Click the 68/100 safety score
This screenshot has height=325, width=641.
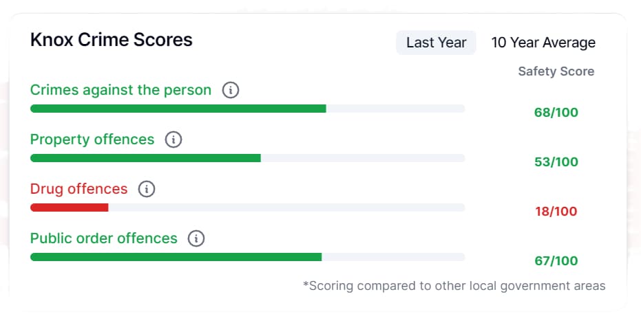click(x=556, y=113)
